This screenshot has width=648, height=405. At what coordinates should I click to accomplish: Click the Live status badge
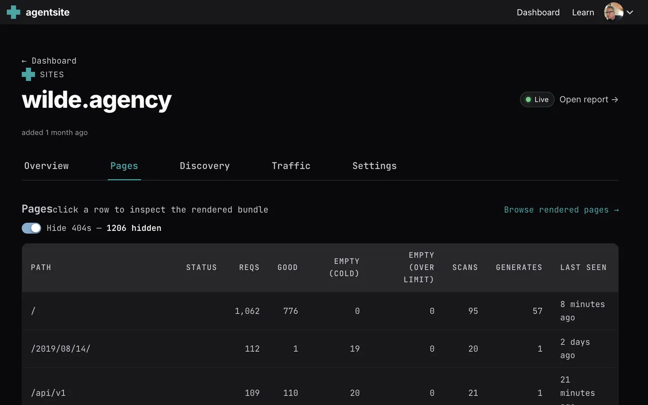537,99
